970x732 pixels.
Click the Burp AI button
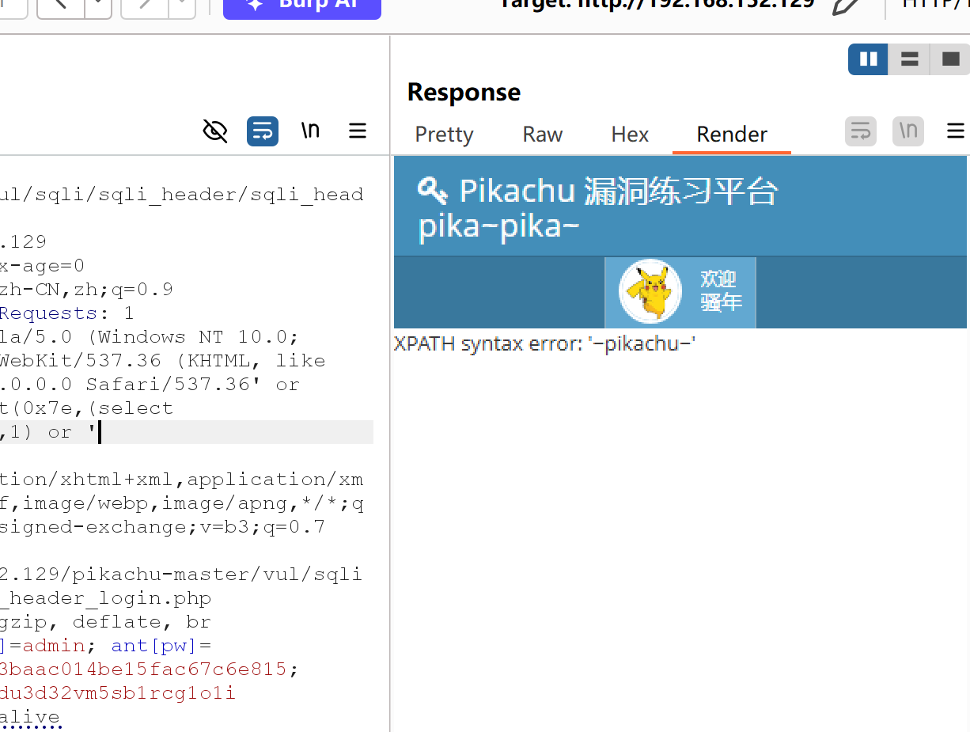click(302, 7)
